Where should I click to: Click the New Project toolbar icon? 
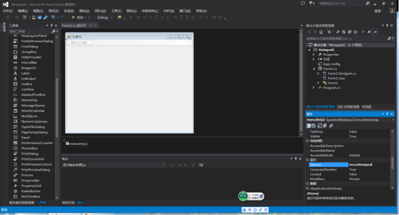(x=24, y=17)
